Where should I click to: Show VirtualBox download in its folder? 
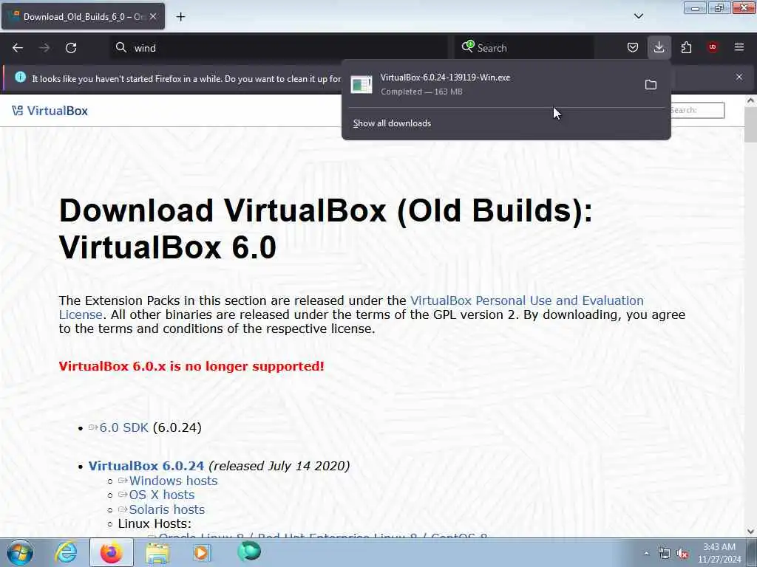pos(651,84)
